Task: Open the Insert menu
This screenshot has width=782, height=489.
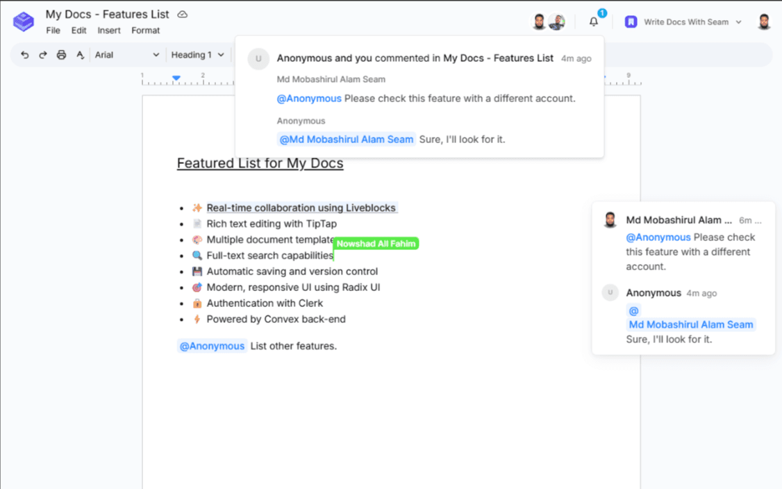Action: (x=109, y=31)
